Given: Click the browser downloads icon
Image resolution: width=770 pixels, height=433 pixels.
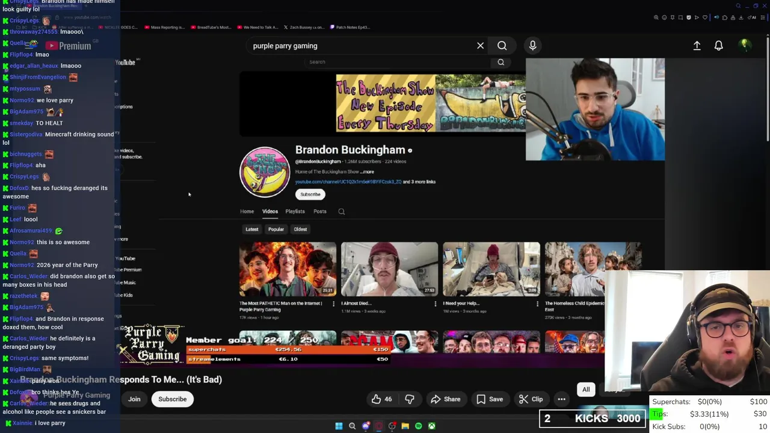Looking at the screenshot, I should (741, 17).
